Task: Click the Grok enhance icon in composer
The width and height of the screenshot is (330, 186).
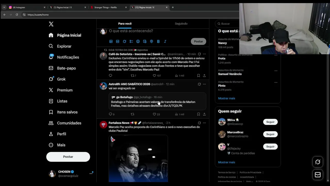Action: [x=125, y=41]
